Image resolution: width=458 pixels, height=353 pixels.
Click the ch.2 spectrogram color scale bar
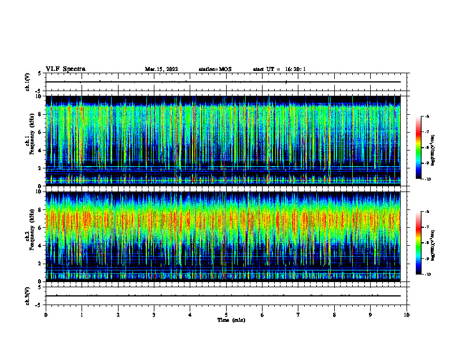click(x=419, y=243)
